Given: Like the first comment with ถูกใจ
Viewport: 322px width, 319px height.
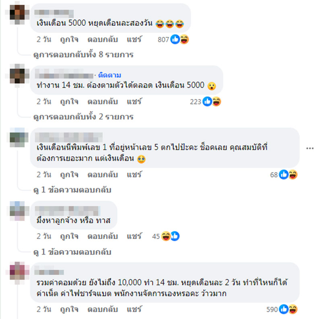Looking at the screenshot, I should click(69, 39).
